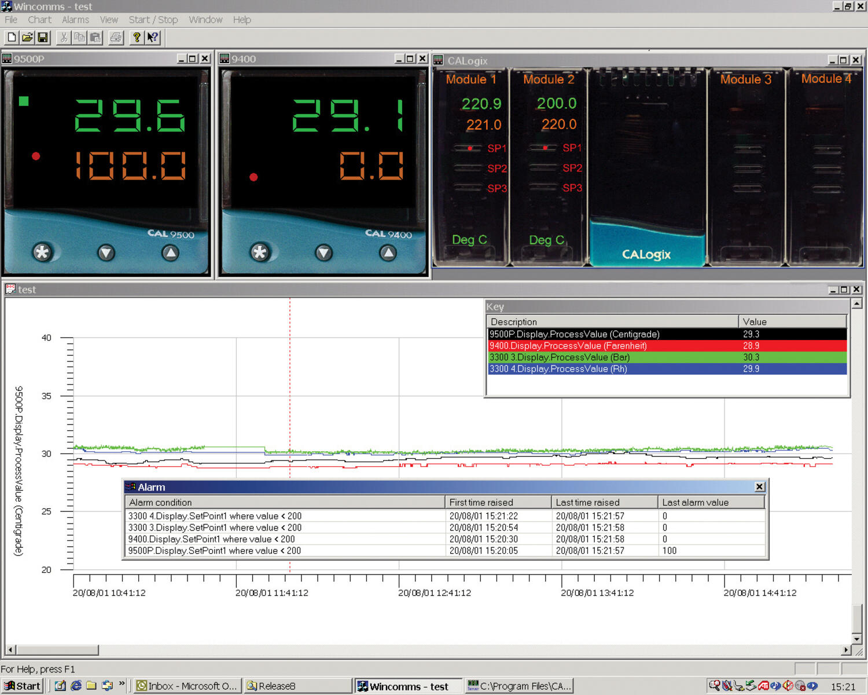Open an existing file

click(27, 38)
